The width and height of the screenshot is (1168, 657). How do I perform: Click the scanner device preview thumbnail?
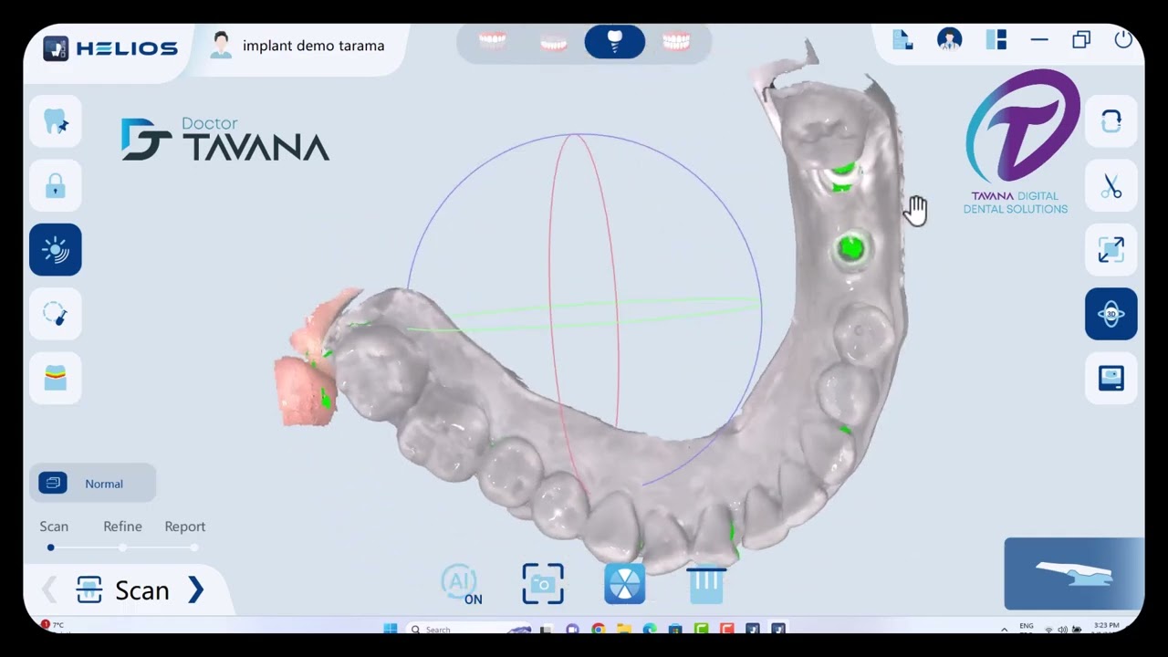[x=1074, y=574]
